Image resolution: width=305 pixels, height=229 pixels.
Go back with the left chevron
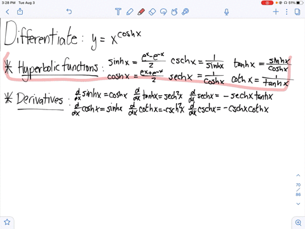(x=8, y=11)
